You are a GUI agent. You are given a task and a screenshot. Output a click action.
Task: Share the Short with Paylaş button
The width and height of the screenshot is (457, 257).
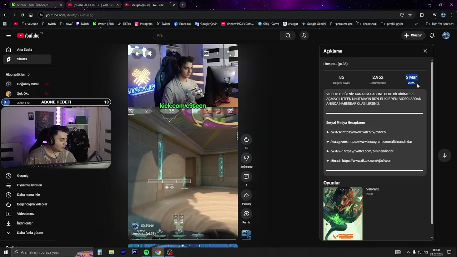pos(246,195)
